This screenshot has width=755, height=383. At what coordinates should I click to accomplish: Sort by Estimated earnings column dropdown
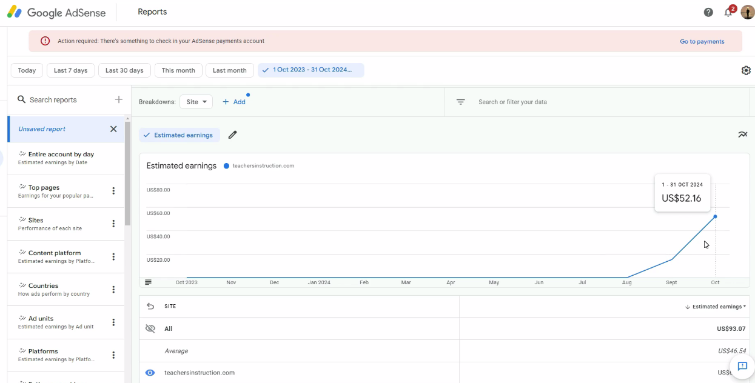pos(716,307)
